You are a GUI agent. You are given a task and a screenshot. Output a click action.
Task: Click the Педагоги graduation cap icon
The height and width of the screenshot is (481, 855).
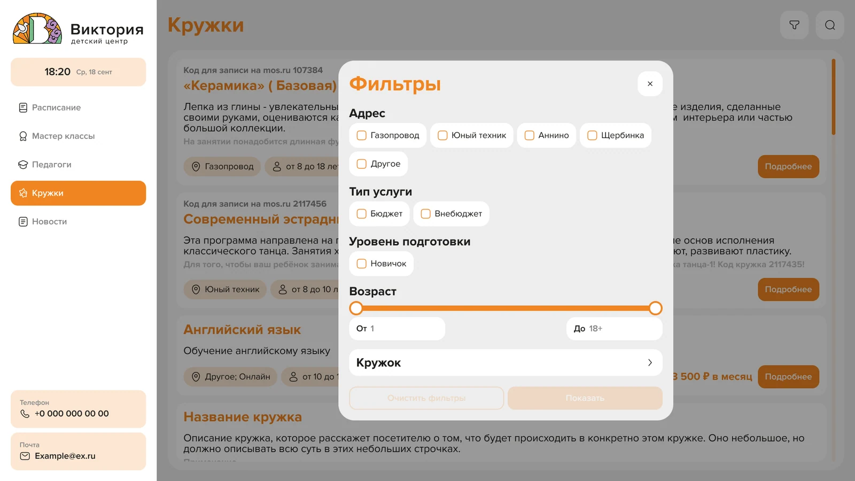[23, 165]
